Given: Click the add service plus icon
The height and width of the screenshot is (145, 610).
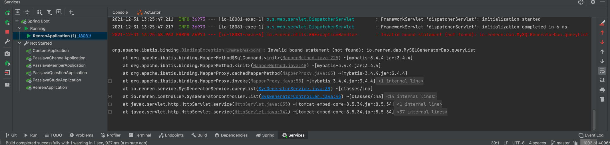Looking at the screenshot, I should [71, 12].
